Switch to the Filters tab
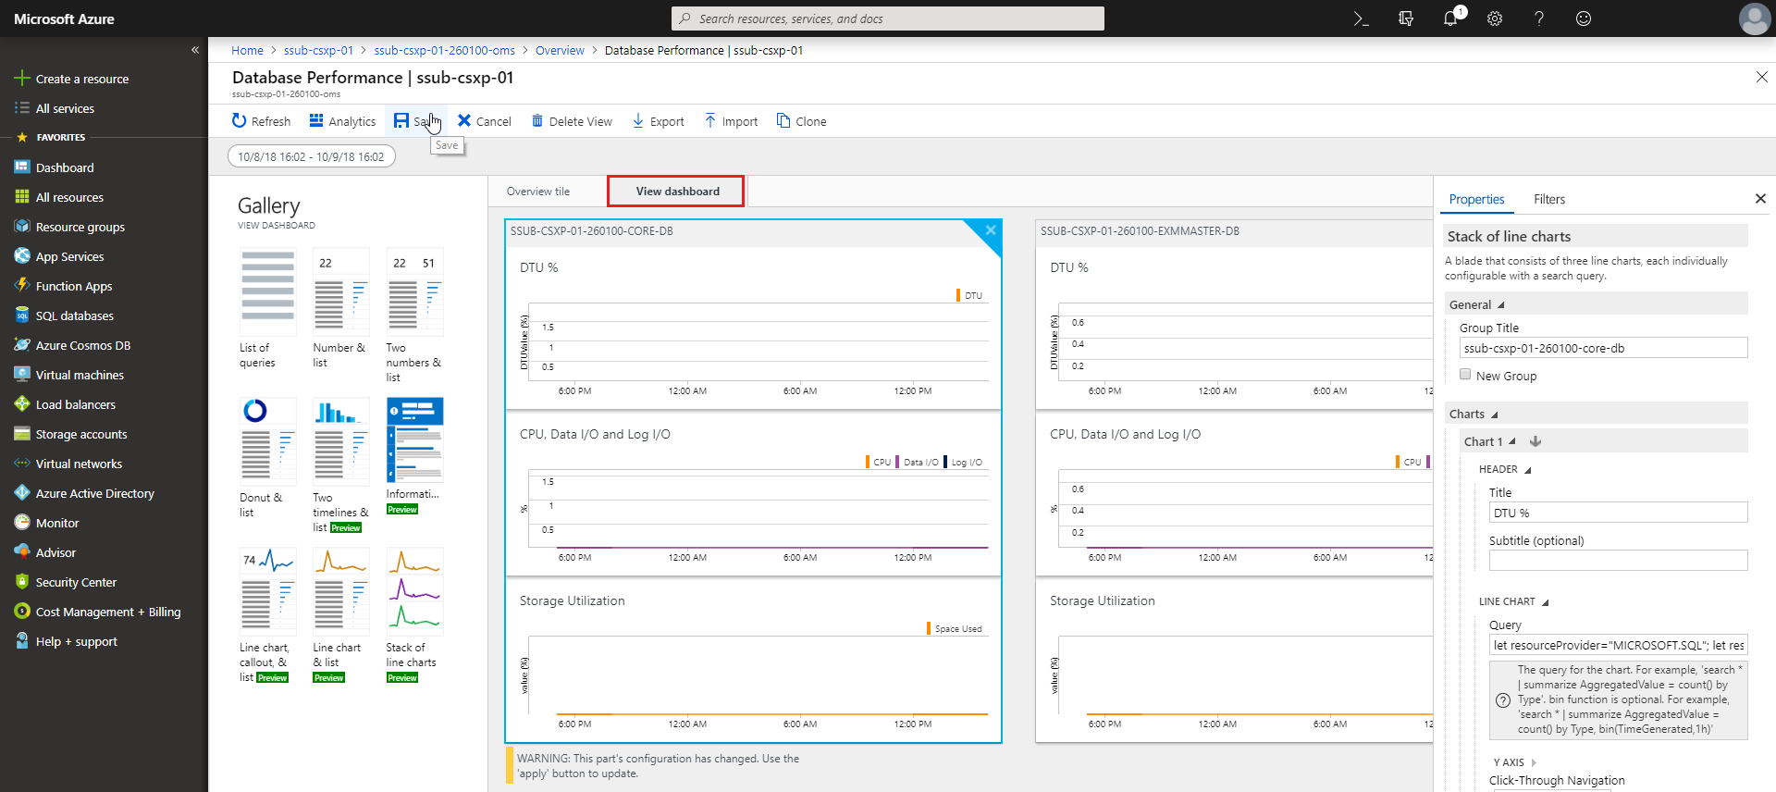 1548,199
